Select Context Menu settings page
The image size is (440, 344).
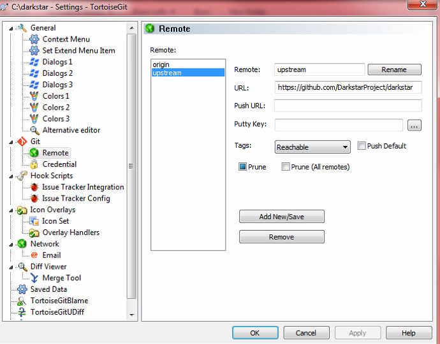pos(66,39)
